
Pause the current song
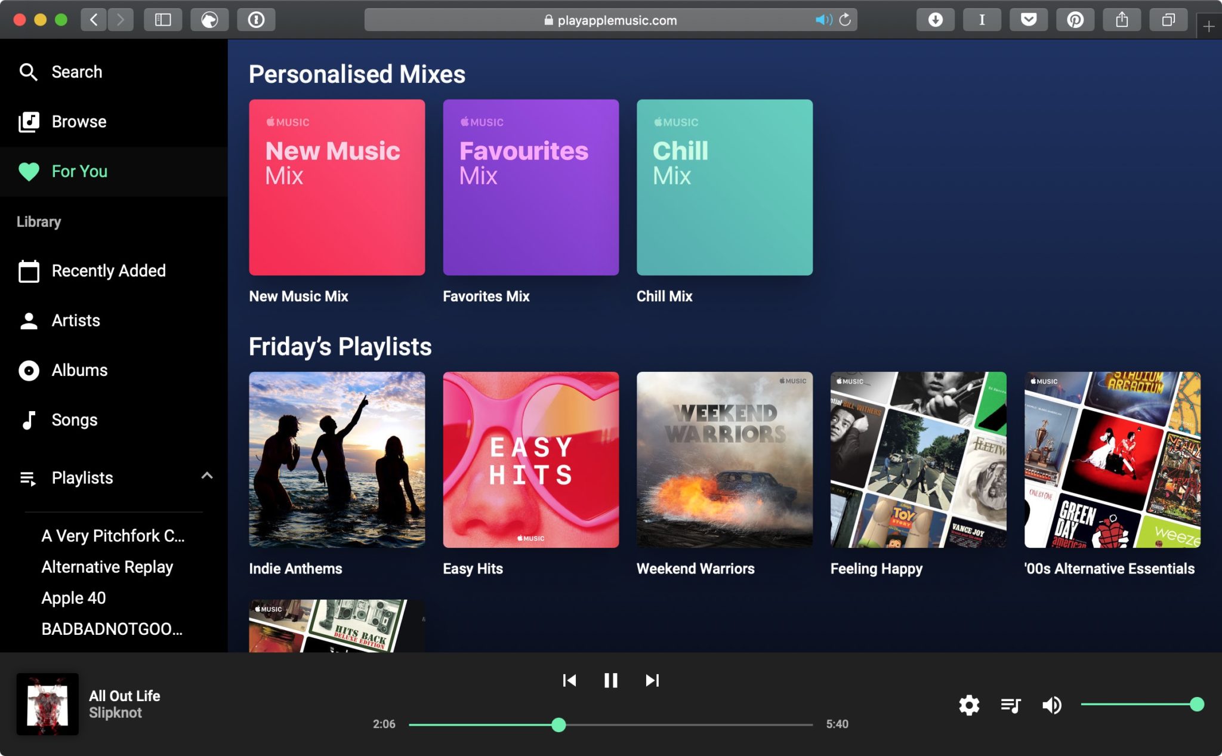pos(610,680)
